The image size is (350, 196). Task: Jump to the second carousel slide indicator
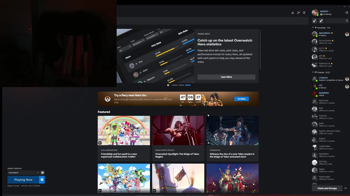click(181, 85)
